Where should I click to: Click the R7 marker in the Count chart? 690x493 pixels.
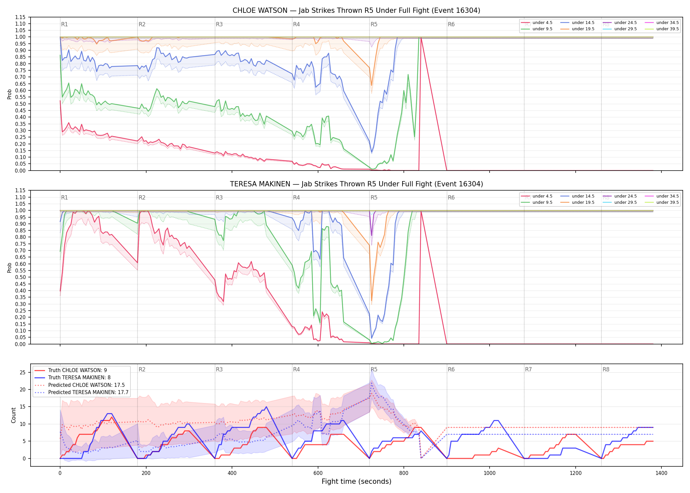click(x=528, y=369)
